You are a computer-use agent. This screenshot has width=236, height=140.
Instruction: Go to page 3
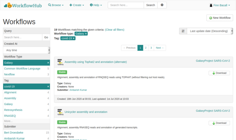click(x=151, y=48)
